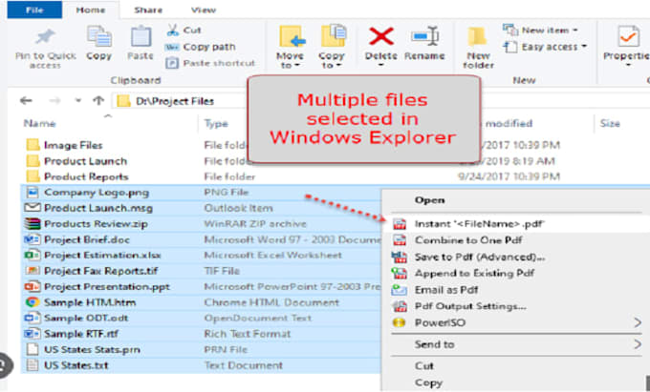
Task: Click the Sample HTM.htm Chrome icon
Action: 32,302
